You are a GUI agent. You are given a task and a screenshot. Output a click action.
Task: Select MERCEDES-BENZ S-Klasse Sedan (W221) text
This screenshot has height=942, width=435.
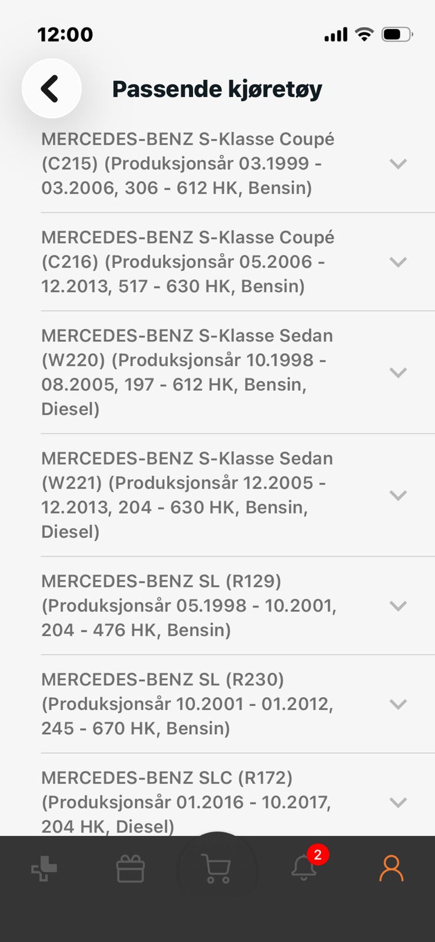(x=188, y=495)
